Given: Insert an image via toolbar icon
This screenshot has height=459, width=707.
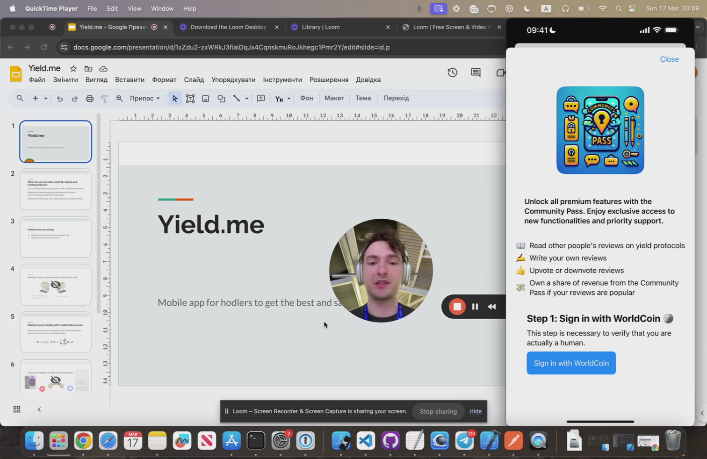Looking at the screenshot, I should 205,98.
